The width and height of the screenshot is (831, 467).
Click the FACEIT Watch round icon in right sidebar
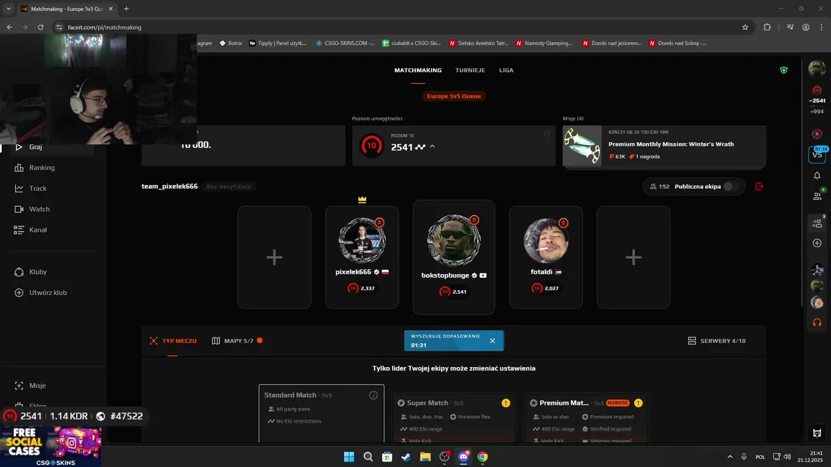coord(817,134)
